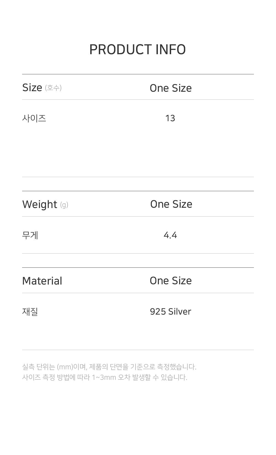Click the Size section label
Image resolution: width=276 pixels, height=455 pixels.
32,88
